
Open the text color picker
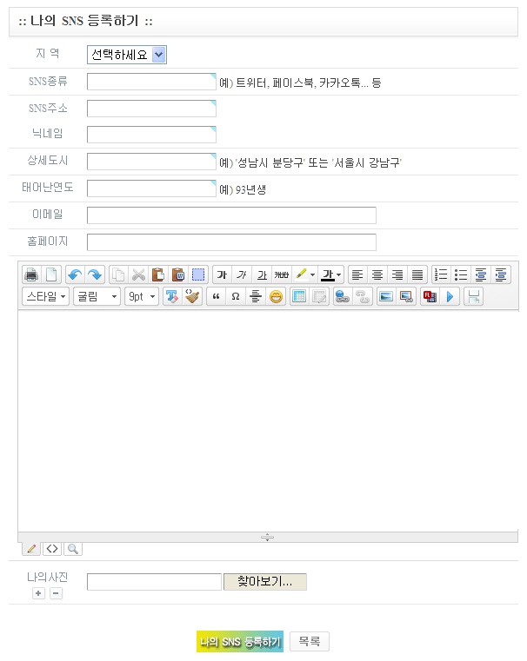coord(331,274)
